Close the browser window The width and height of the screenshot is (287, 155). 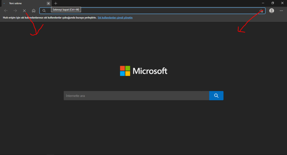pos(282,3)
